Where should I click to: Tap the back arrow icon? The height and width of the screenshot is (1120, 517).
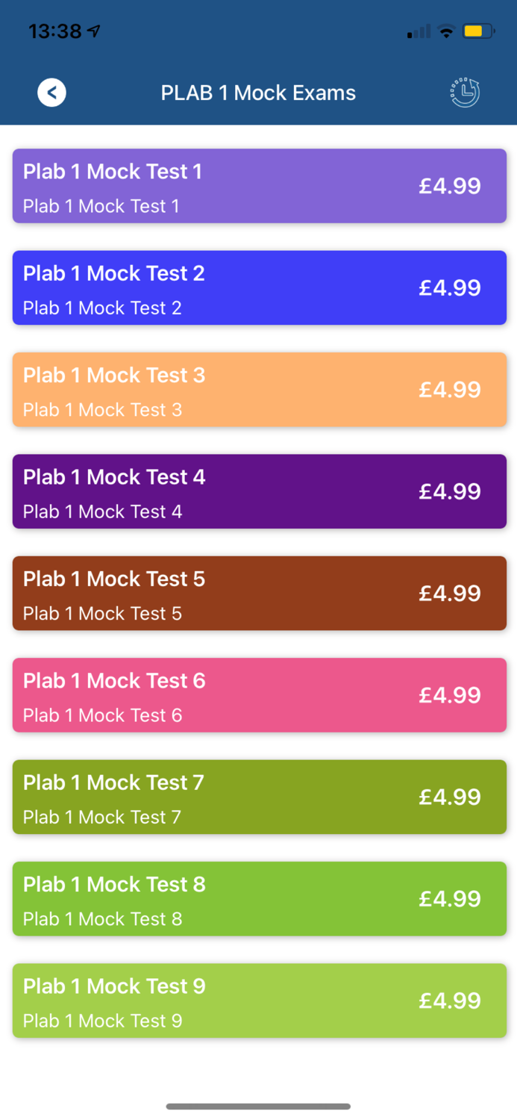coord(51,93)
